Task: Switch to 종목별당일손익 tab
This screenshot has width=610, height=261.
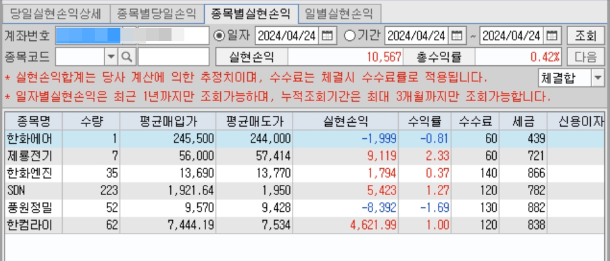Action: pyautogui.click(x=156, y=14)
